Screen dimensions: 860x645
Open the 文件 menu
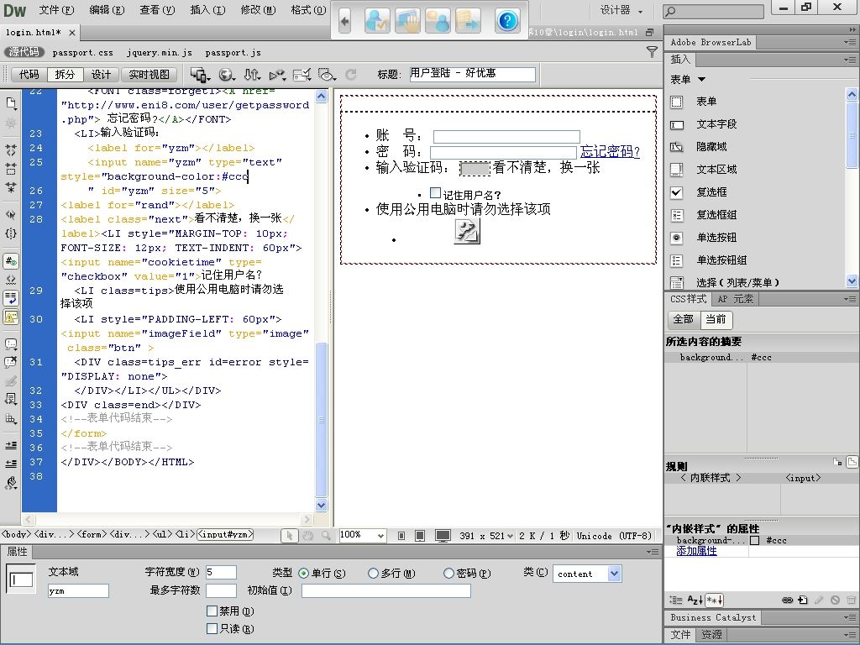point(56,10)
